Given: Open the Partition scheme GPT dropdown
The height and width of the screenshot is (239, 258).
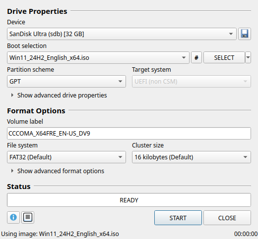Looking at the screenshot, I should tap(66, 82).
